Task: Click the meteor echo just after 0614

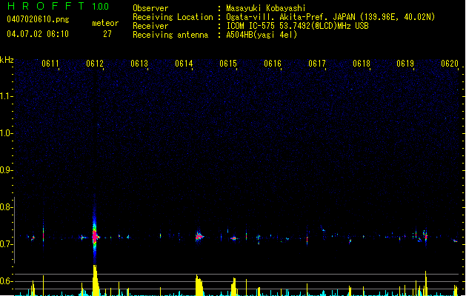Action: click(x=199, y=237)
